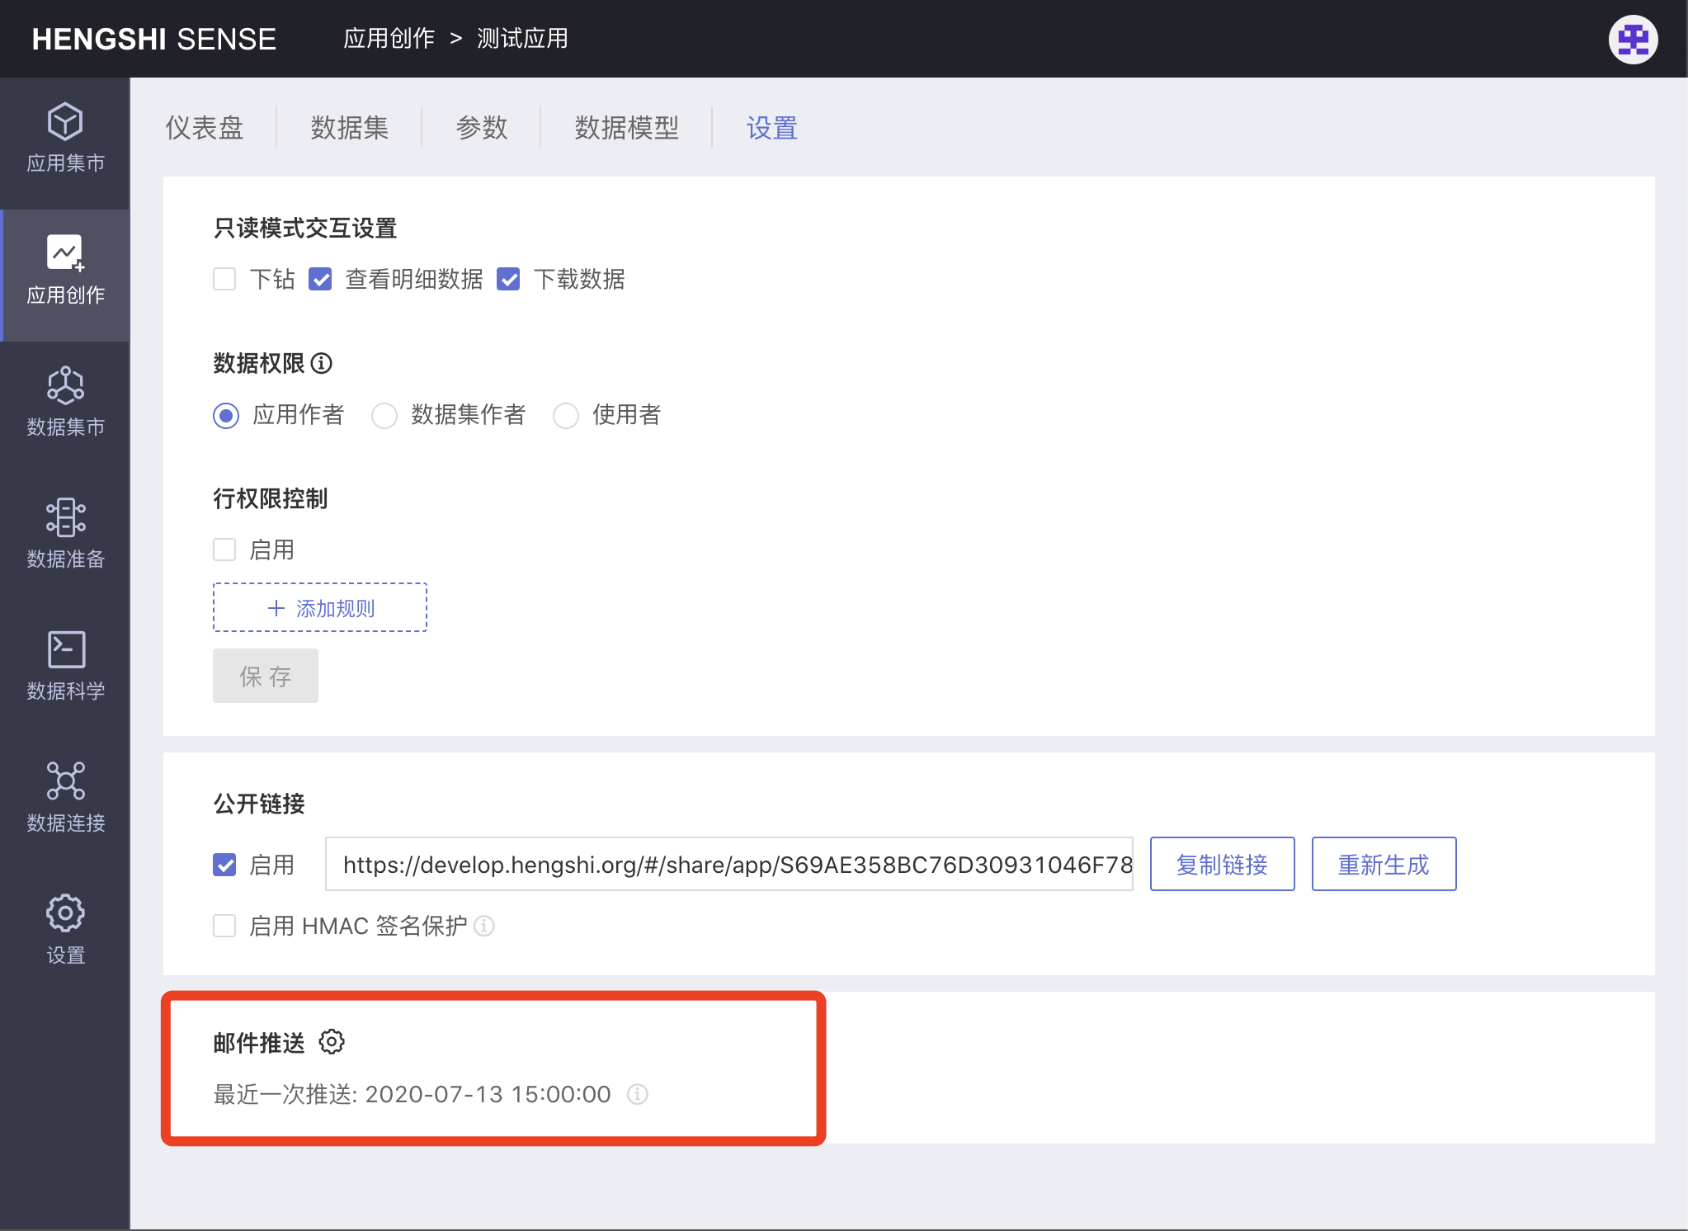The image size is (1688, 1231).
Task: Enable the 下钻 checkbox
Action: click(x=224, y=279)
